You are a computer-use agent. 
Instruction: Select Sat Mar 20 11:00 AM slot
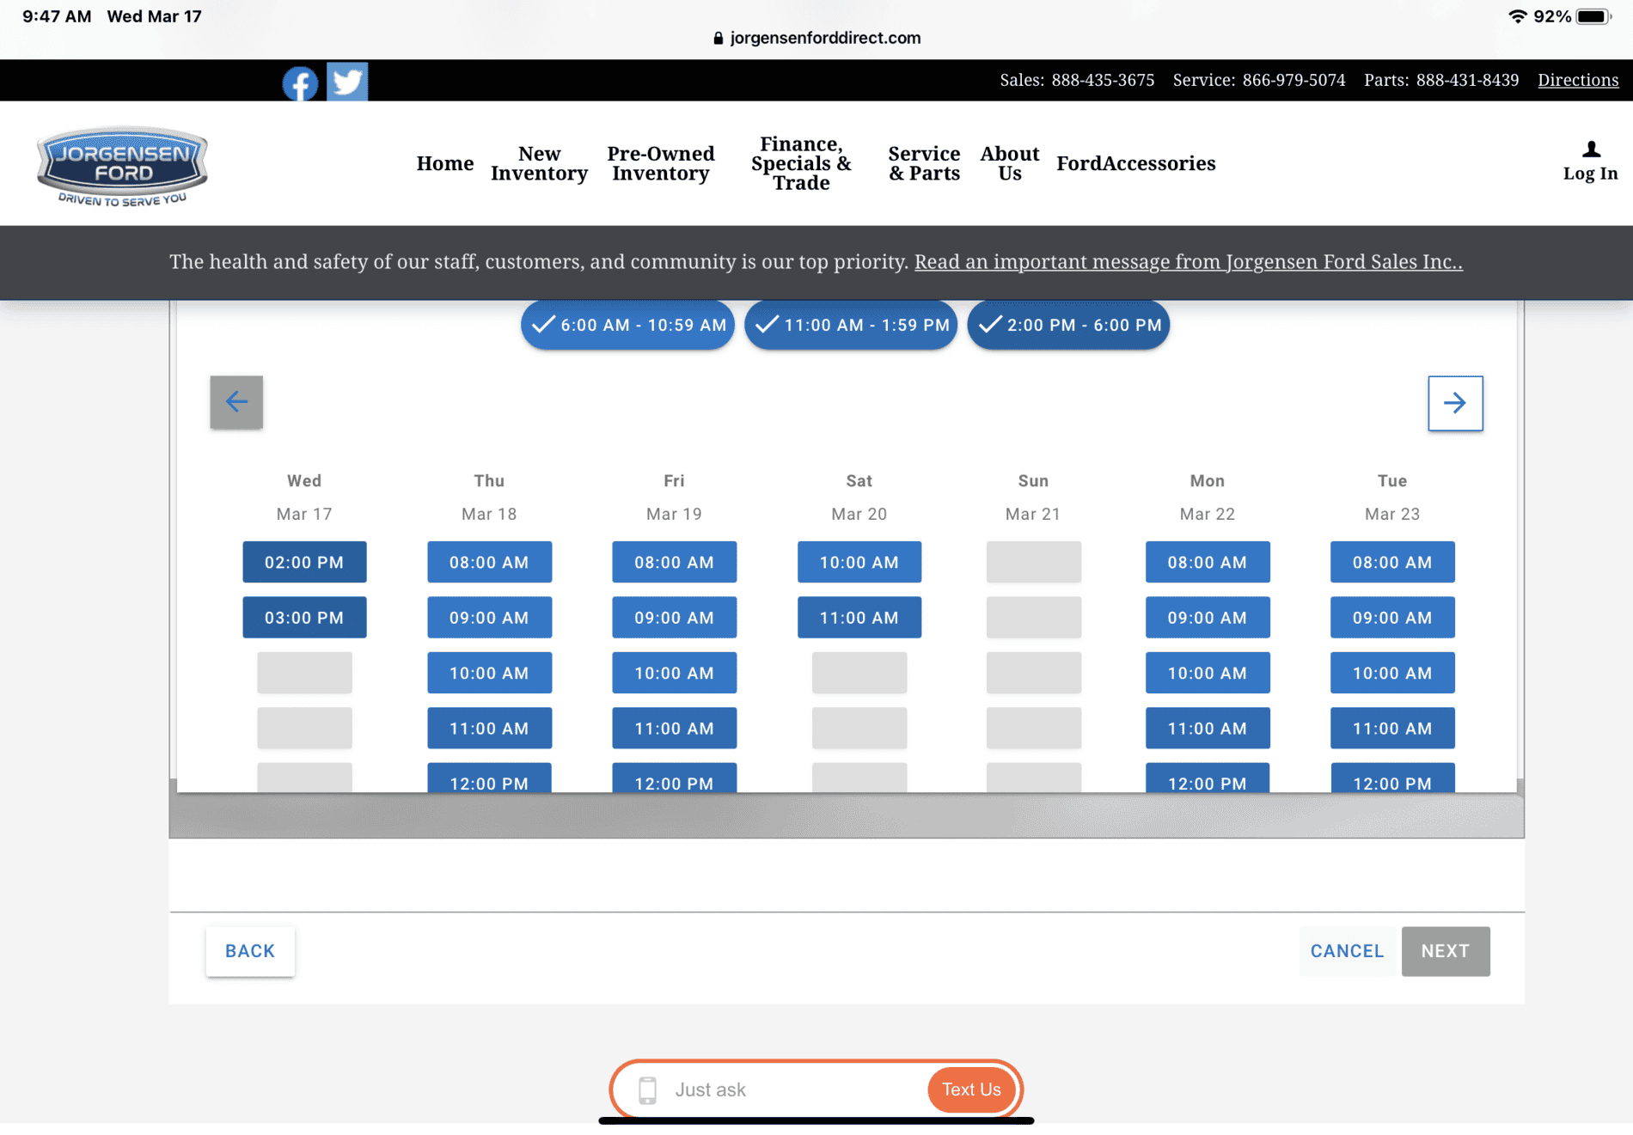pyautogui.click(x=859, y=617)
